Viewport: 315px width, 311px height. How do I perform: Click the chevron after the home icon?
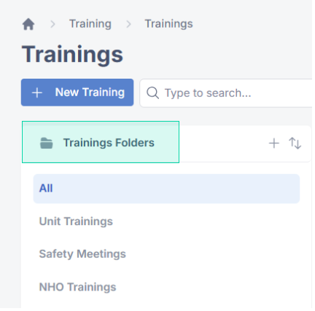point(52,24)
